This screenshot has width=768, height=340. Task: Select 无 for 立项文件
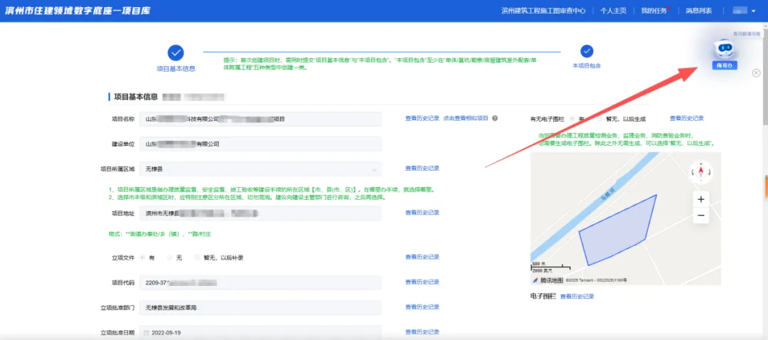pos(169,257)
